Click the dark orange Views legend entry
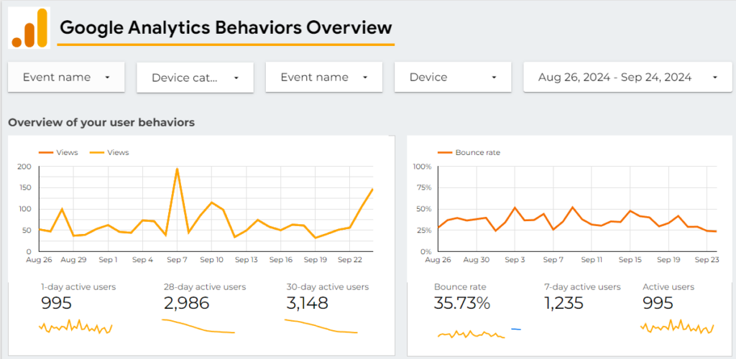Image resolution: width=736 pixels, height=359 pixels. 59,152
